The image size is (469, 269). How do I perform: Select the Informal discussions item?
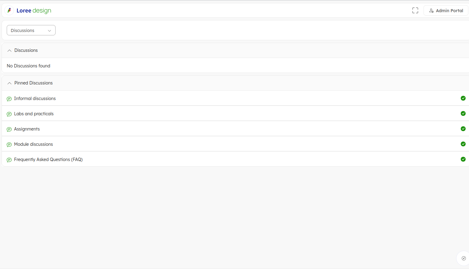tap(35, 99)
